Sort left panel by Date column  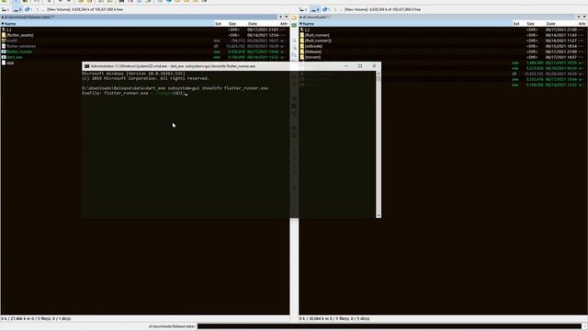pyautogui.click(x=253, y=24)
